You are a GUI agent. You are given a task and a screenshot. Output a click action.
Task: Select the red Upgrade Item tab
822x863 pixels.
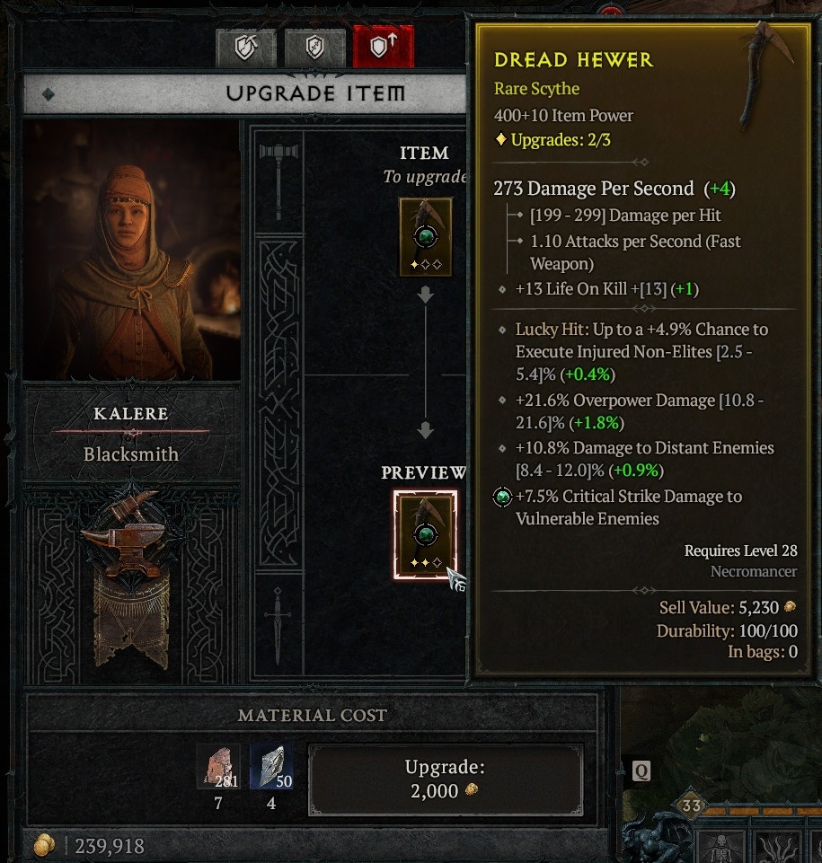384,46
